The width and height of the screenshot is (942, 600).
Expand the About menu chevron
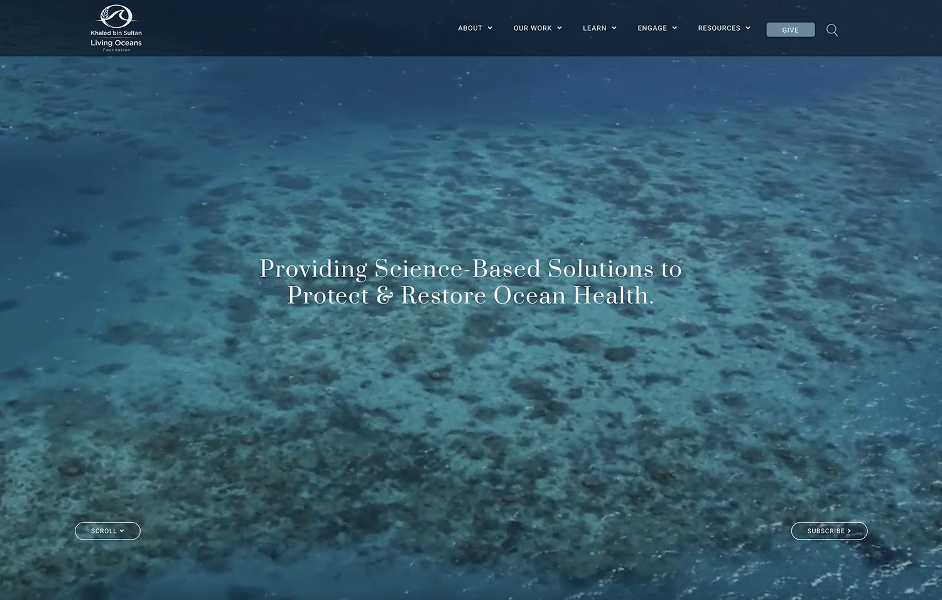click(x=490, y=28)
